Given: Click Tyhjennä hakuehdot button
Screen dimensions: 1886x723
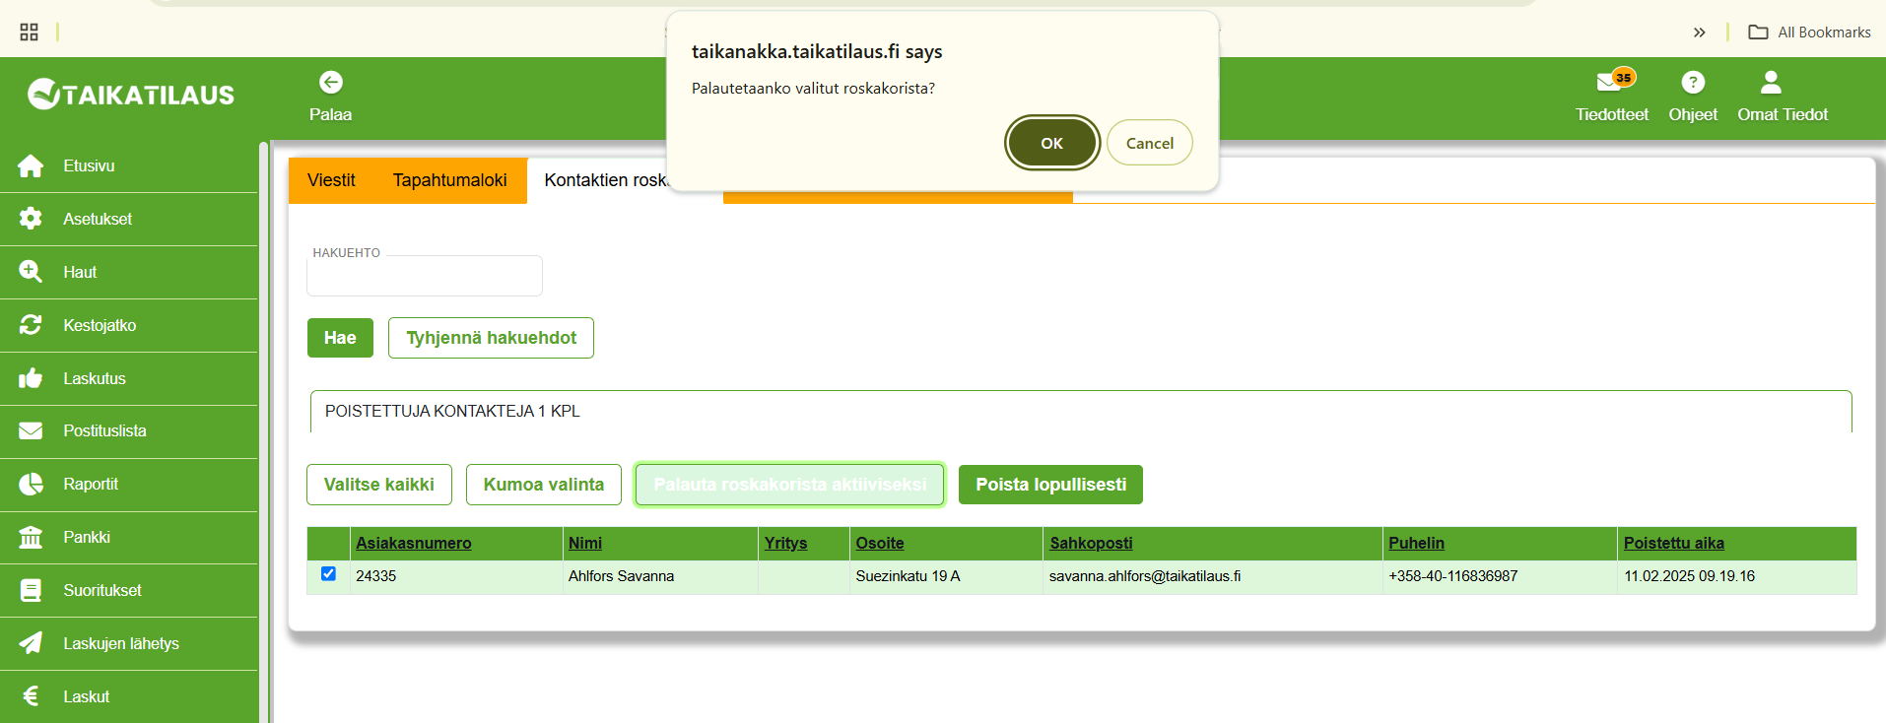Looking at the screenshot, I should click(491, 338).
